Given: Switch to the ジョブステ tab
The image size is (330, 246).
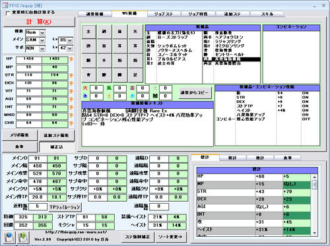Looking at the screenshot, I should pyautogui.click(x=164, y=14).
